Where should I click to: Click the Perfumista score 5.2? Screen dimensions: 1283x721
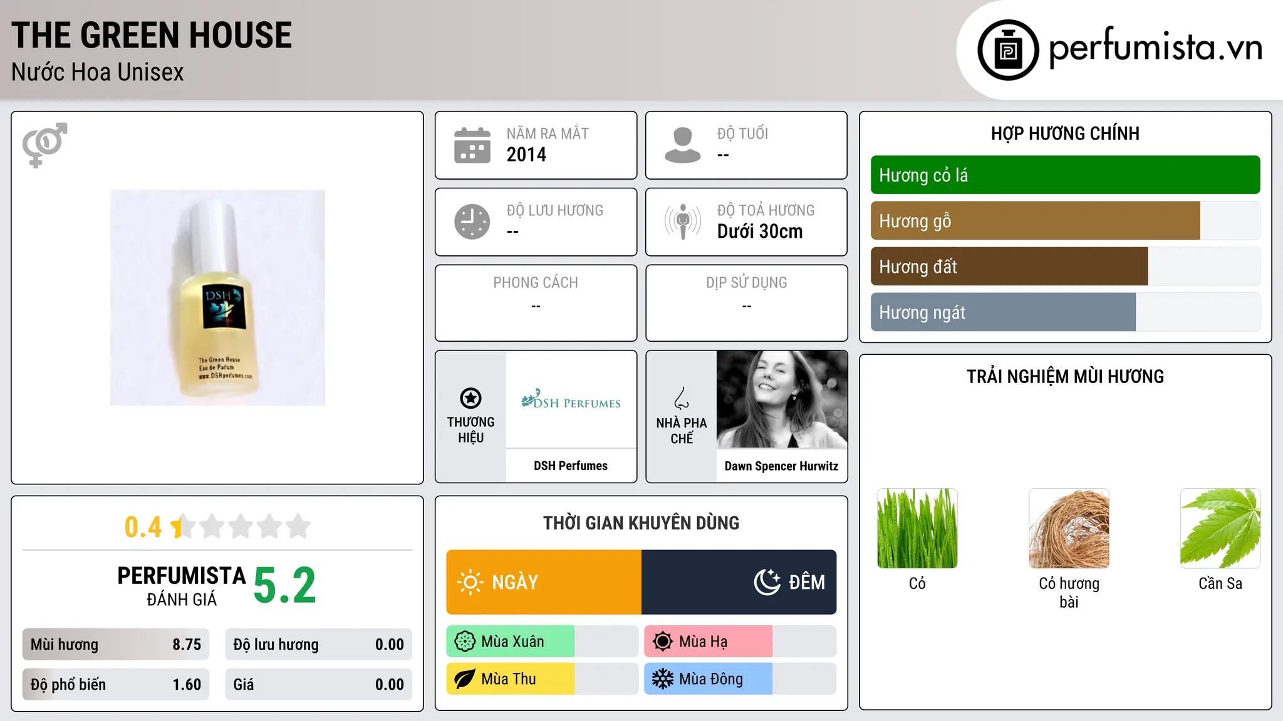(x=285, y=586)
